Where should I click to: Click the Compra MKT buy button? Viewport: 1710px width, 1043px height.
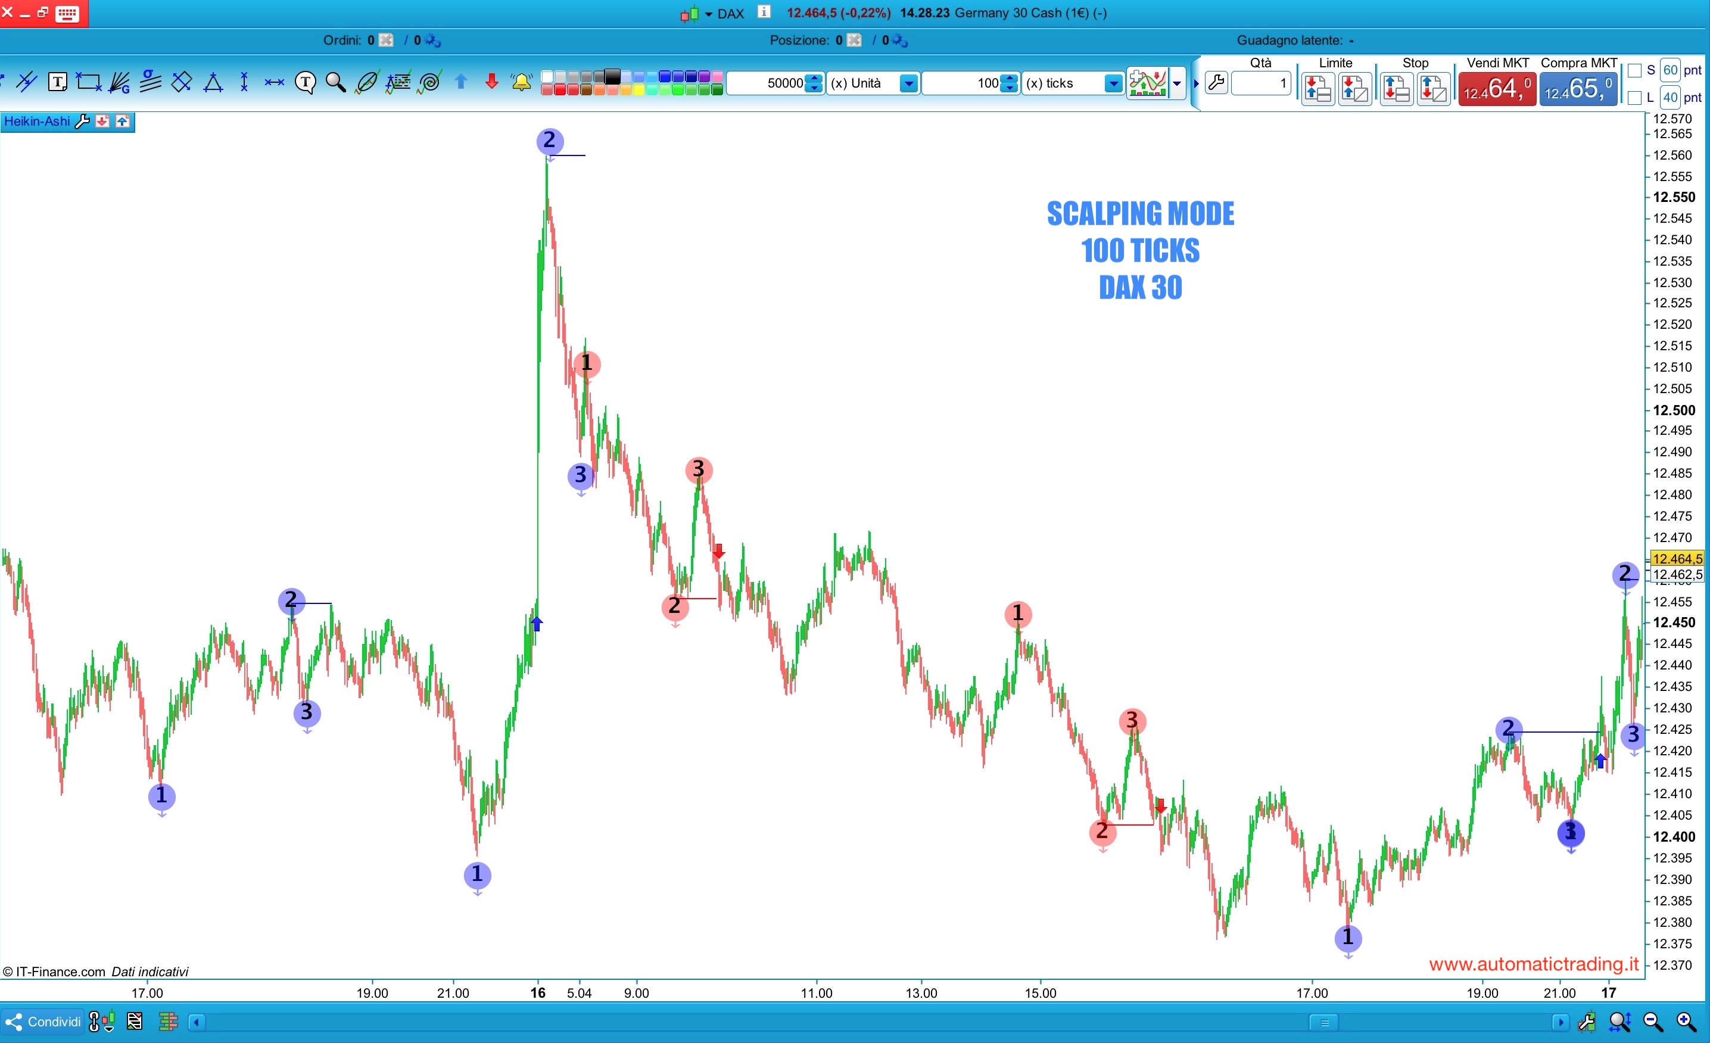[x=1578, y=89]
